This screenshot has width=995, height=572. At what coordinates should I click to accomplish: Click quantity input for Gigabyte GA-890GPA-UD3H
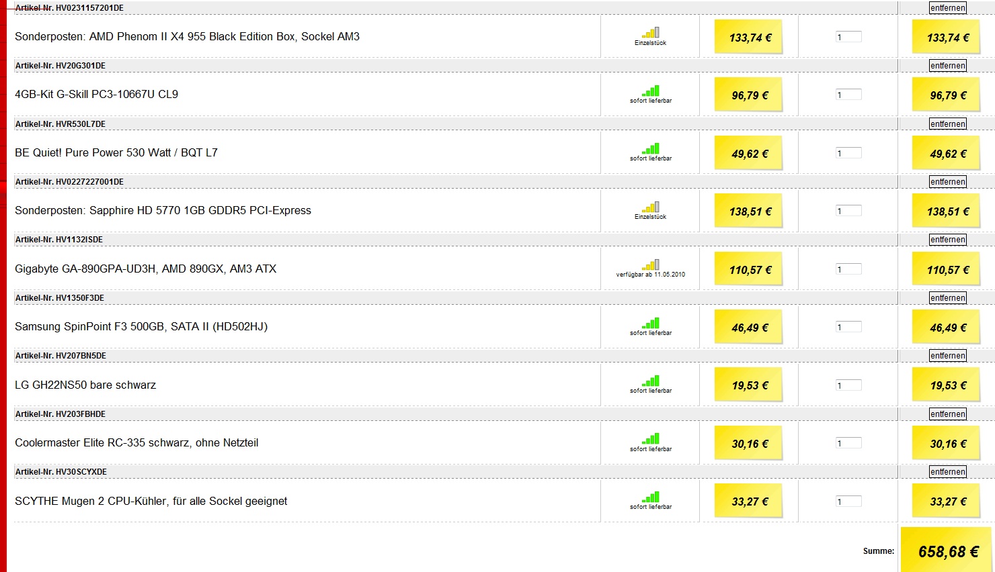click(x=848, y=269)
